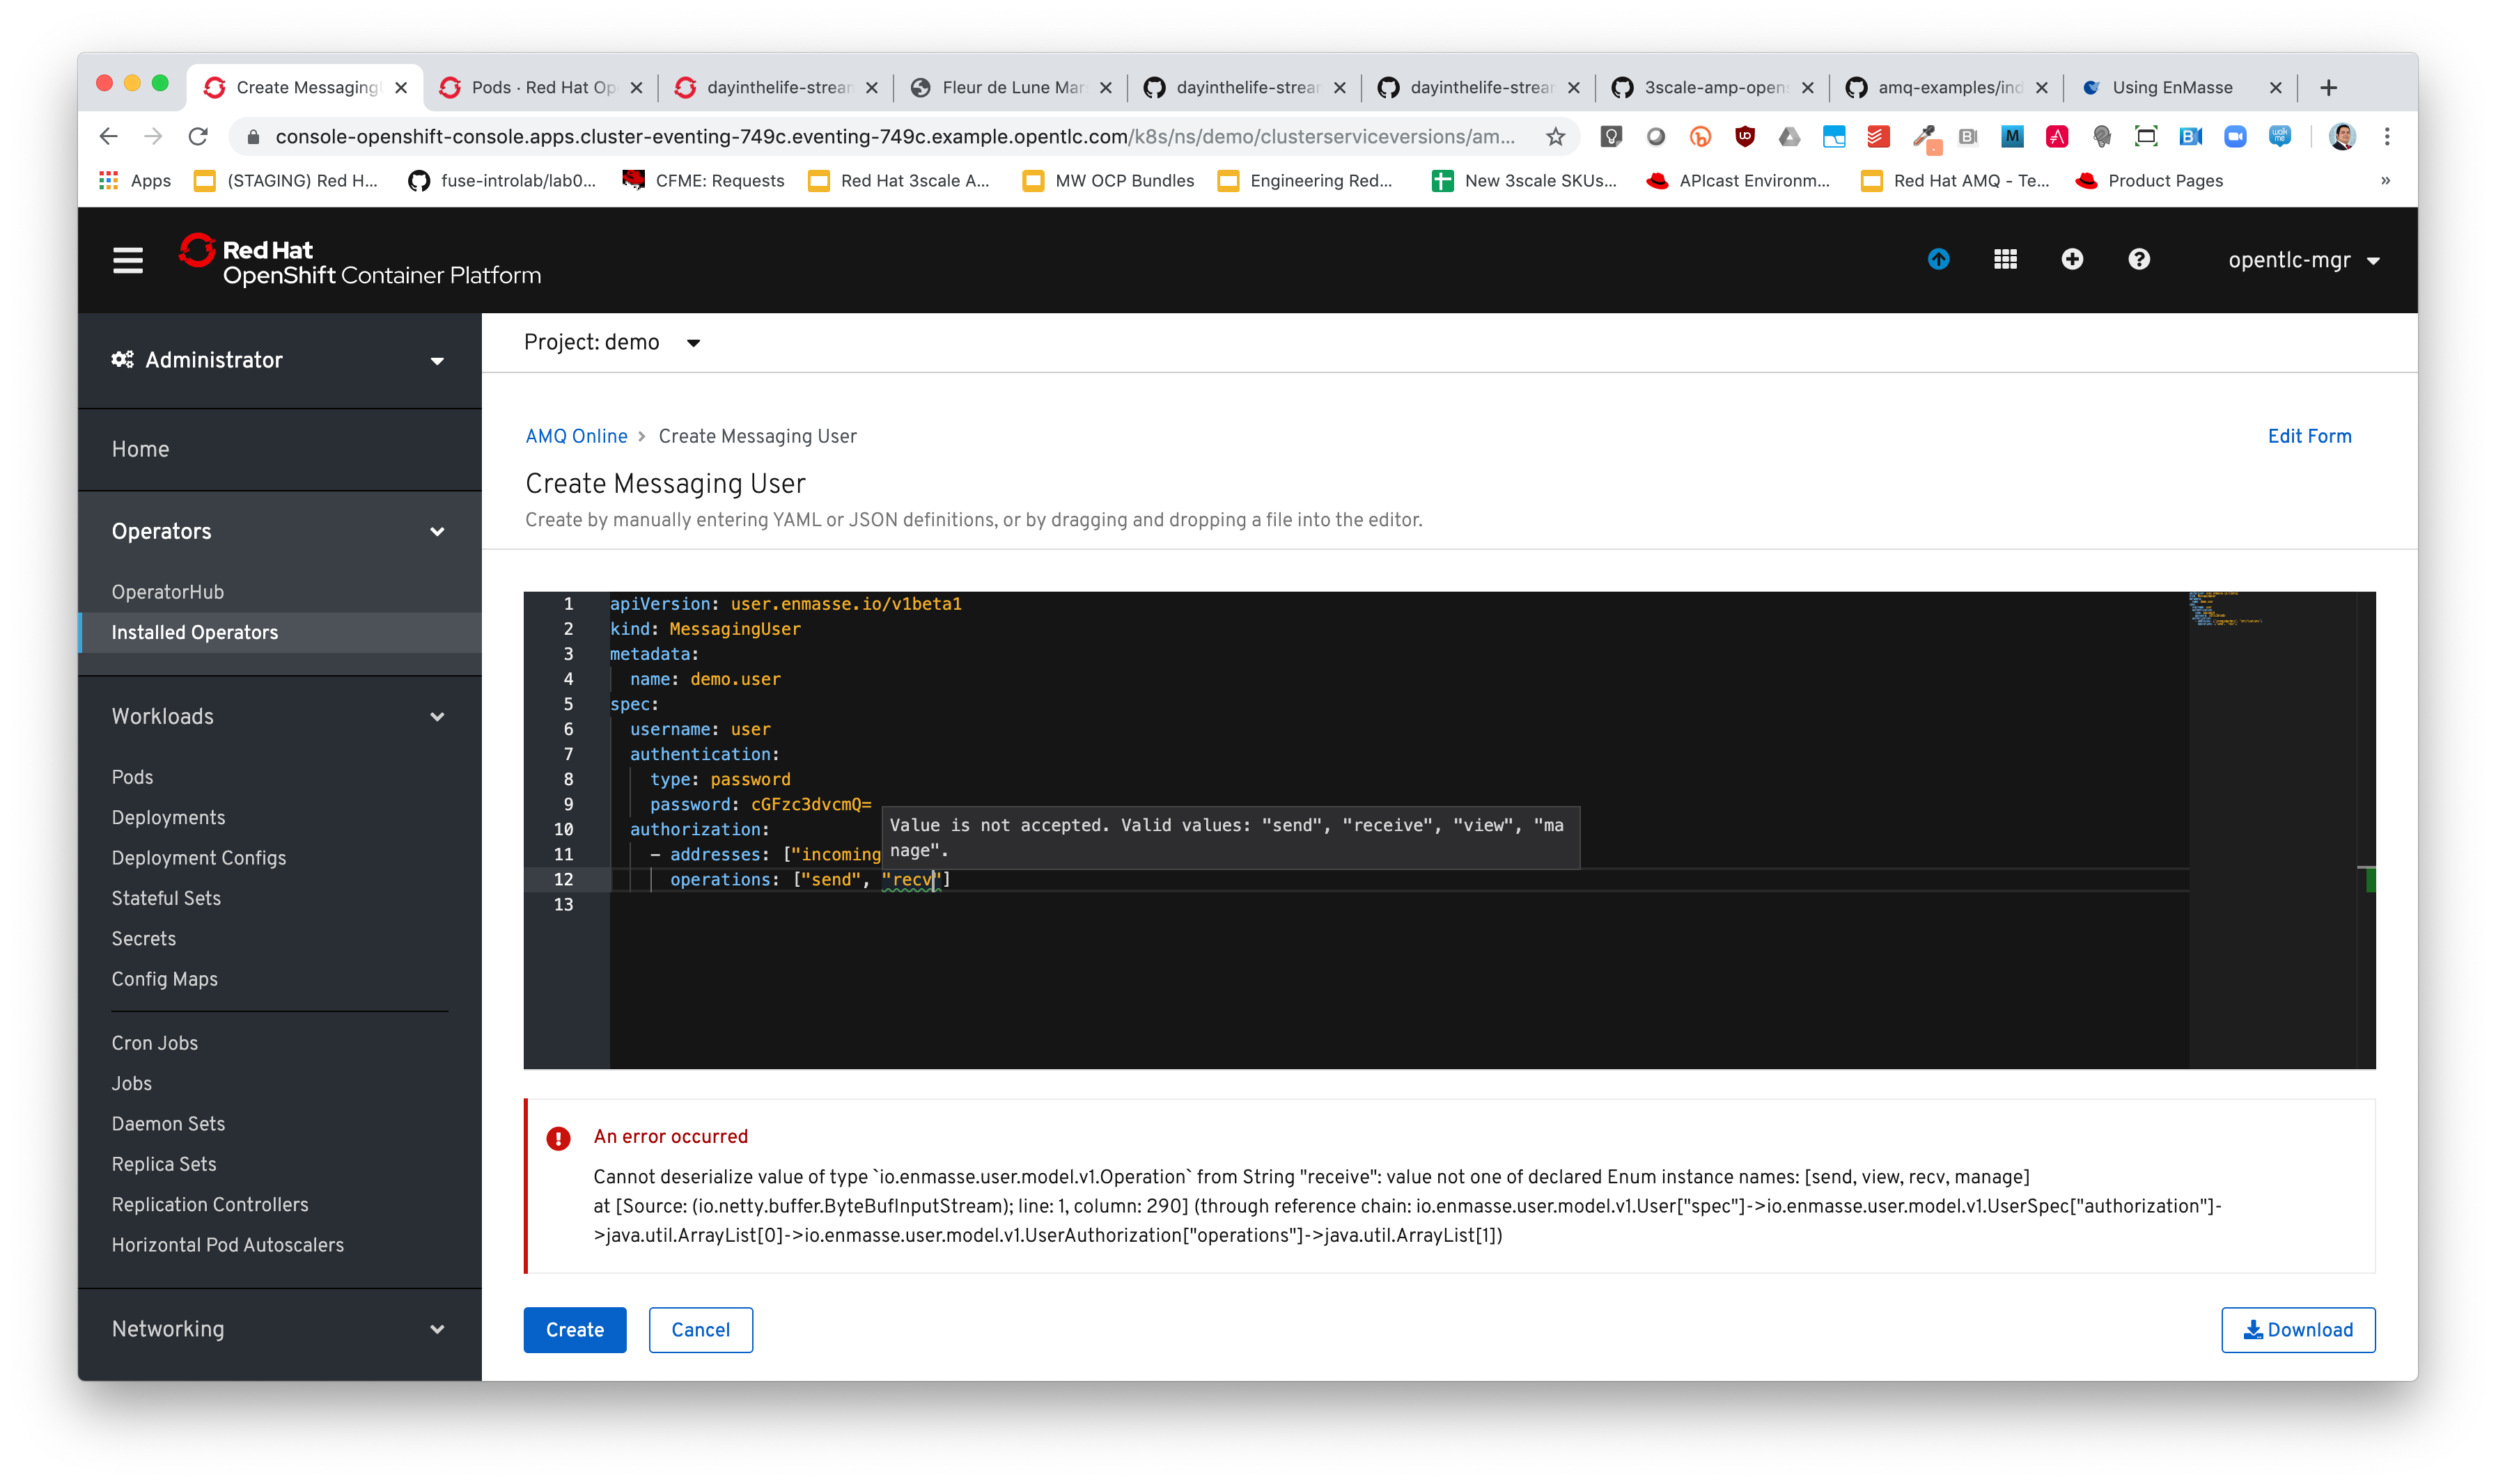Open Chrome three-dot menu
This screenshot has width=2496, height=1484.
2386,137
